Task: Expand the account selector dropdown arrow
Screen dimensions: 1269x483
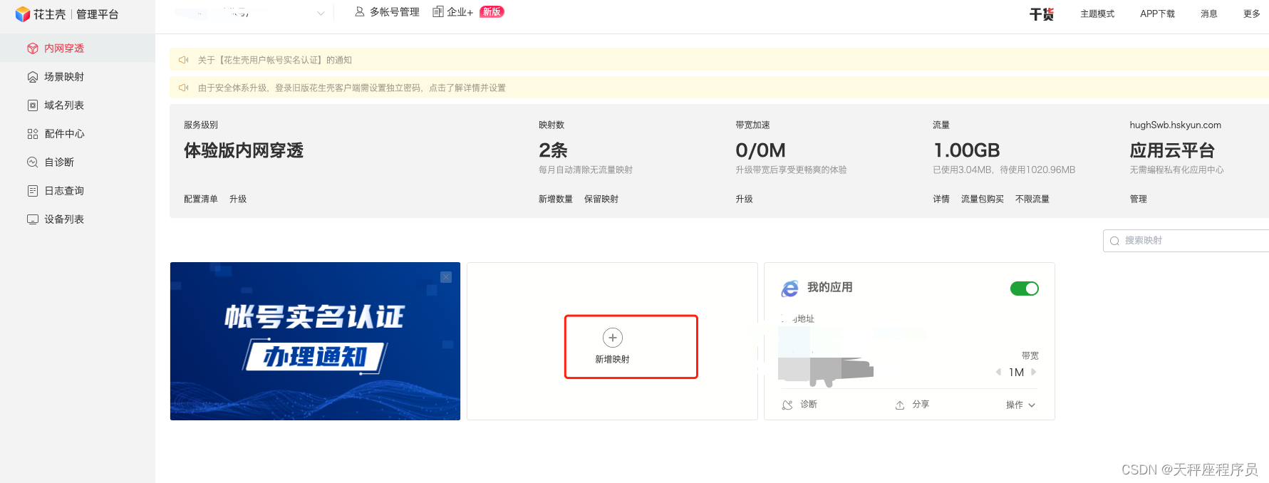Action: (321, 13)
